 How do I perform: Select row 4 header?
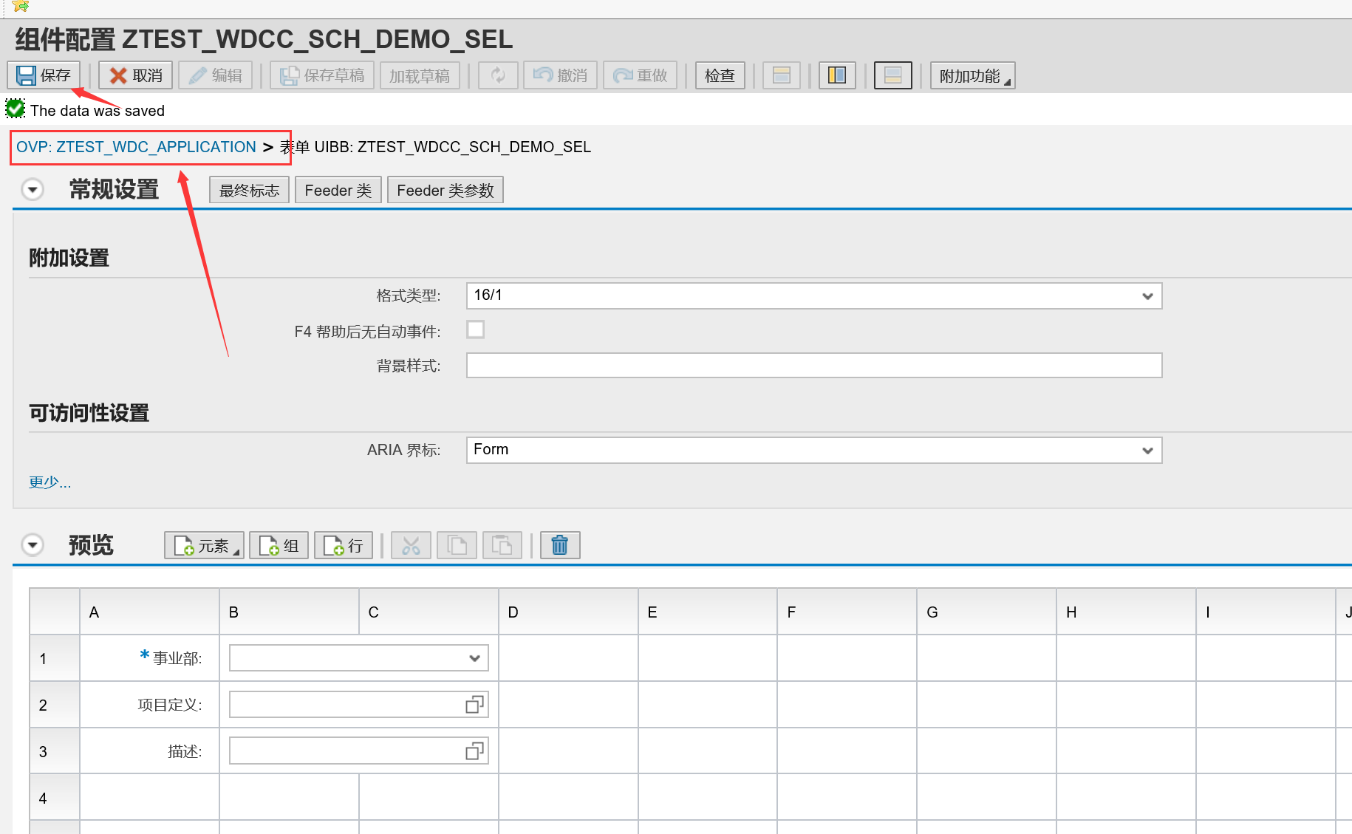click(x=55, y=798)
